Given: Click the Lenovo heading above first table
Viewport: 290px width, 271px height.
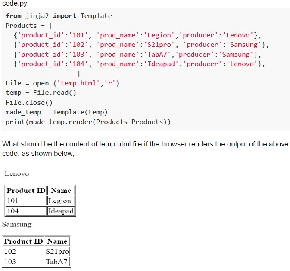Looking at the screenshot, I should 17,174.
